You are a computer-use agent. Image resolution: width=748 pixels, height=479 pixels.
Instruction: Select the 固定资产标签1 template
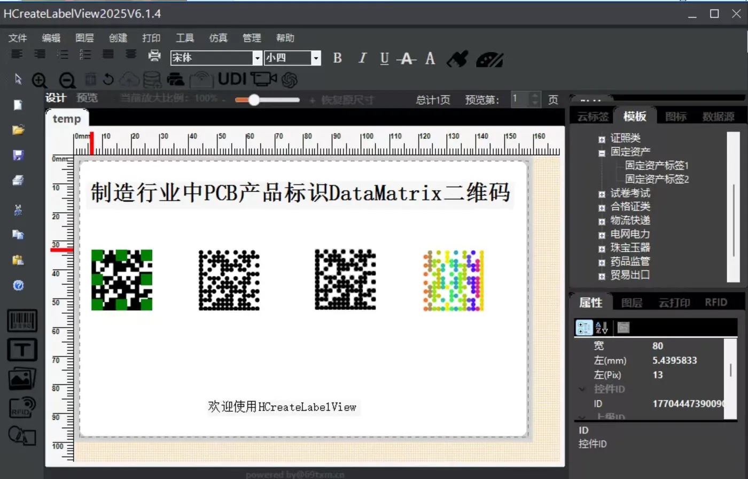[657, 166]
